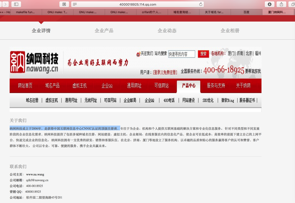Click the [免费注册] register link
The image size is (295, 203).
[169, 72]
